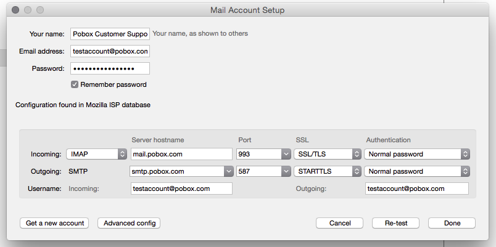Open the incoming SSL/TLS security dropdown
The width and height of the screenshot is (496, 247).
coord(328,154)
